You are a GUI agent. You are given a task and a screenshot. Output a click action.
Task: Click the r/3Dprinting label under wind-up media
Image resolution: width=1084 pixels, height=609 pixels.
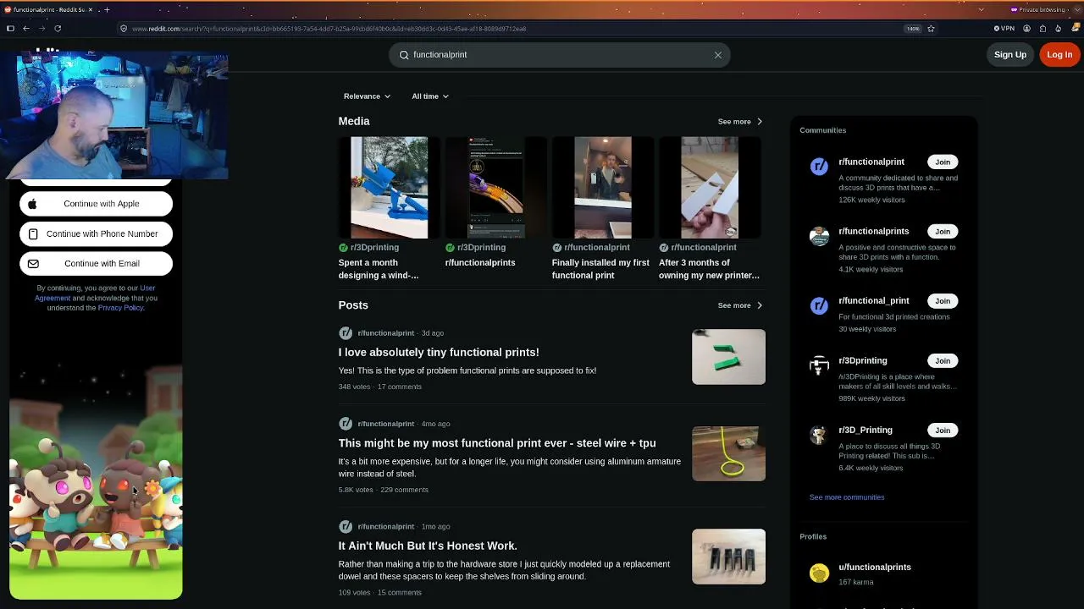pyautogui.click(x=374, y=248)
